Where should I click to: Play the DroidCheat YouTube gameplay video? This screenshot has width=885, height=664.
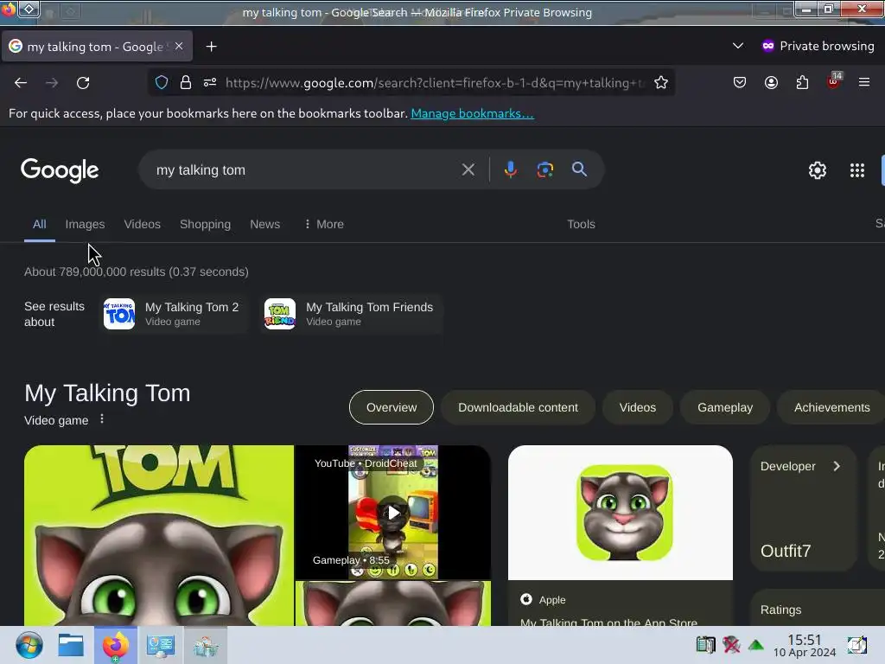[x=393, y=512]
